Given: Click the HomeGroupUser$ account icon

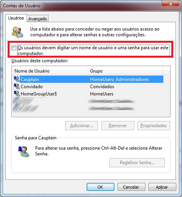Looking at the screenshot, I should pyautogui.click(x=17, y=94).
